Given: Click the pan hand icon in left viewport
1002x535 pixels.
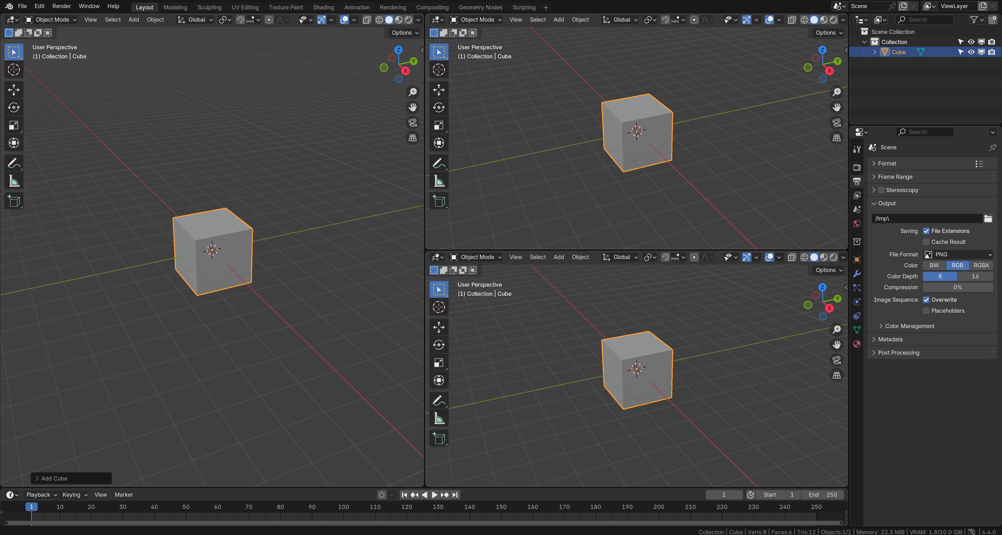Looking at the screenshot, I should pos(412,107).
